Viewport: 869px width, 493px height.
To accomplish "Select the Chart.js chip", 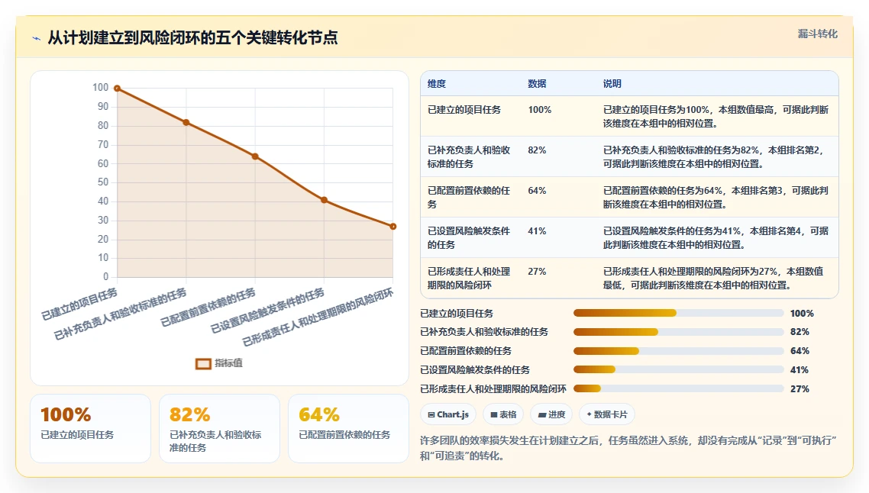I will point(448,414).
